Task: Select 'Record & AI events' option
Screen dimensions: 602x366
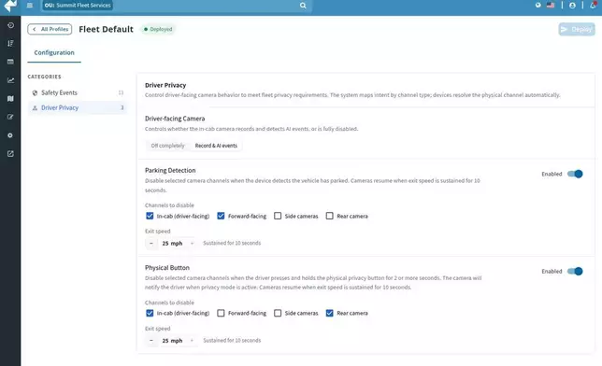Action: coord(216,146)
